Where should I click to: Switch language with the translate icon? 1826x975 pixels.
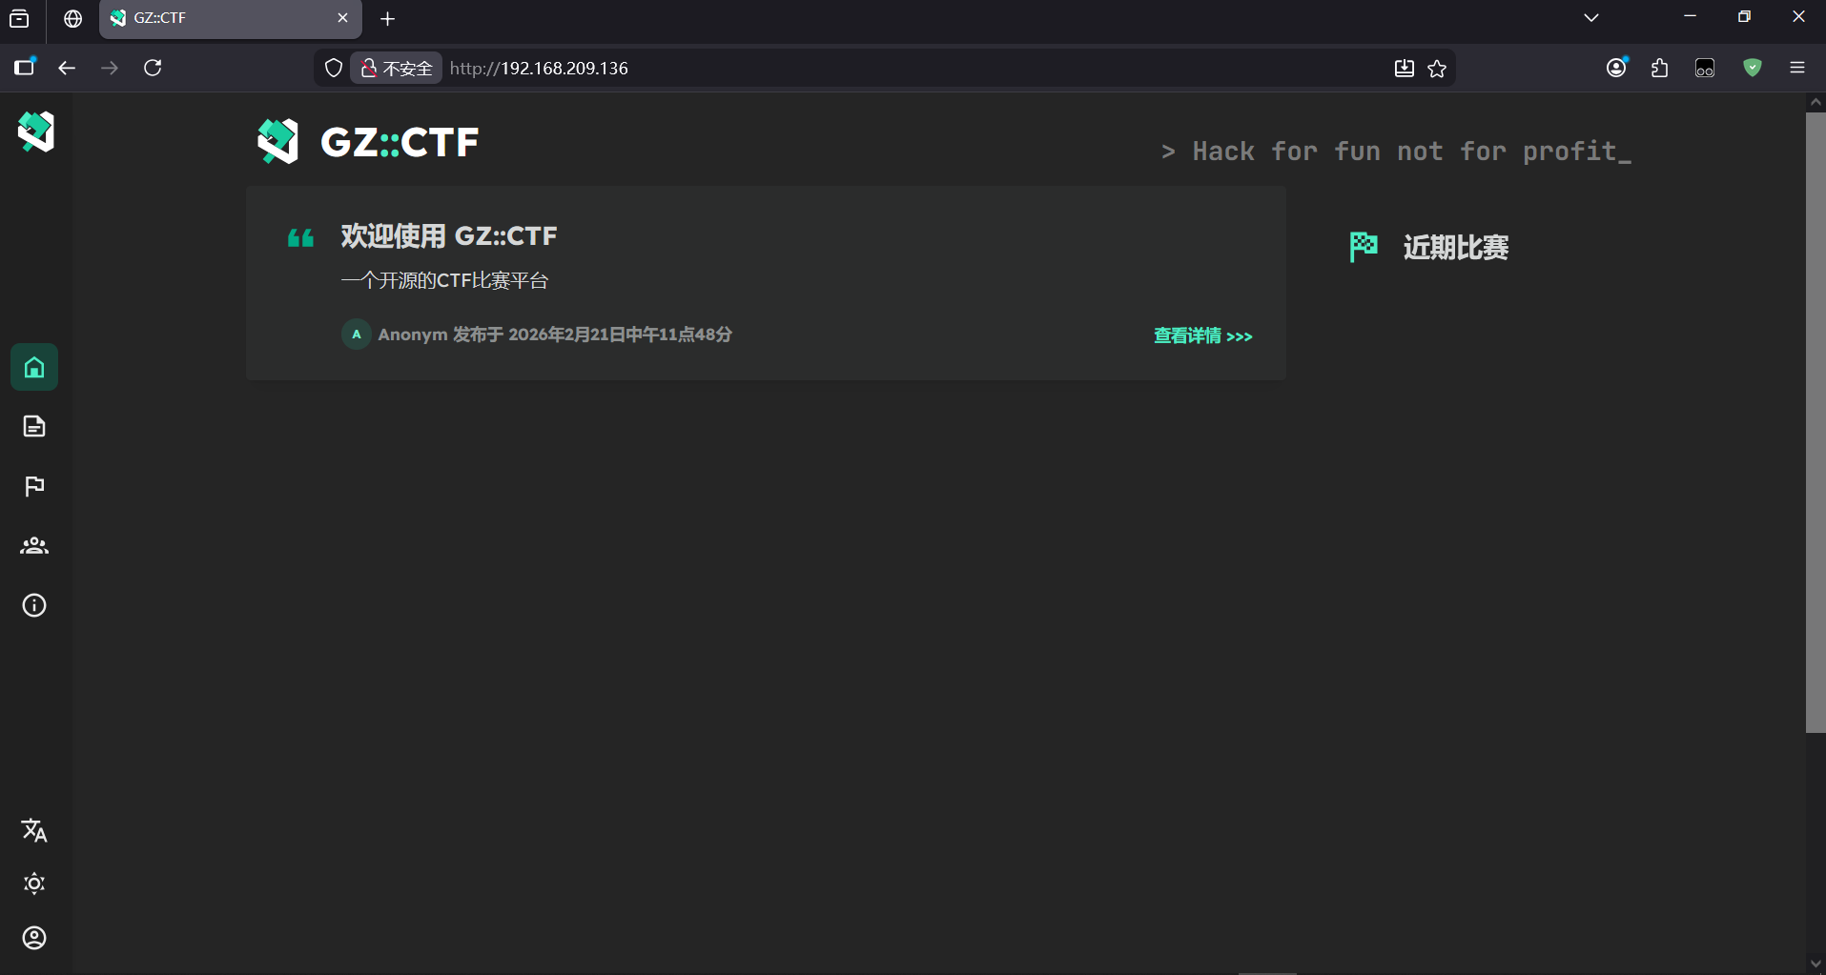click(x=34, y=830)
